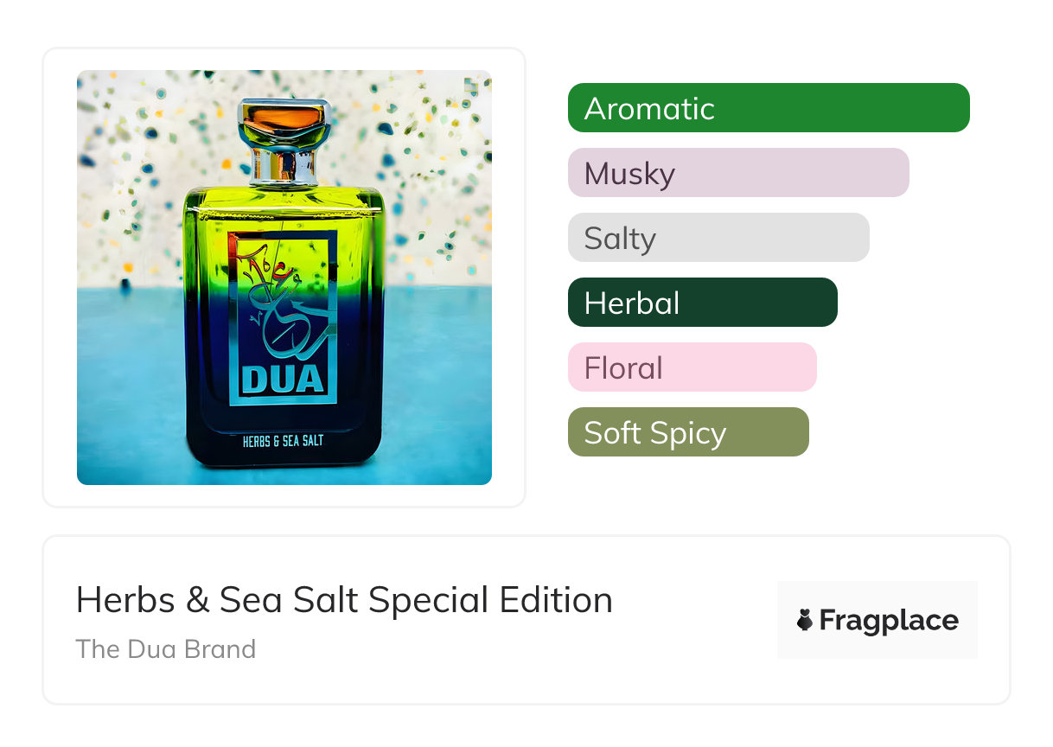Select the Musky accord bar

coord(738,173)
